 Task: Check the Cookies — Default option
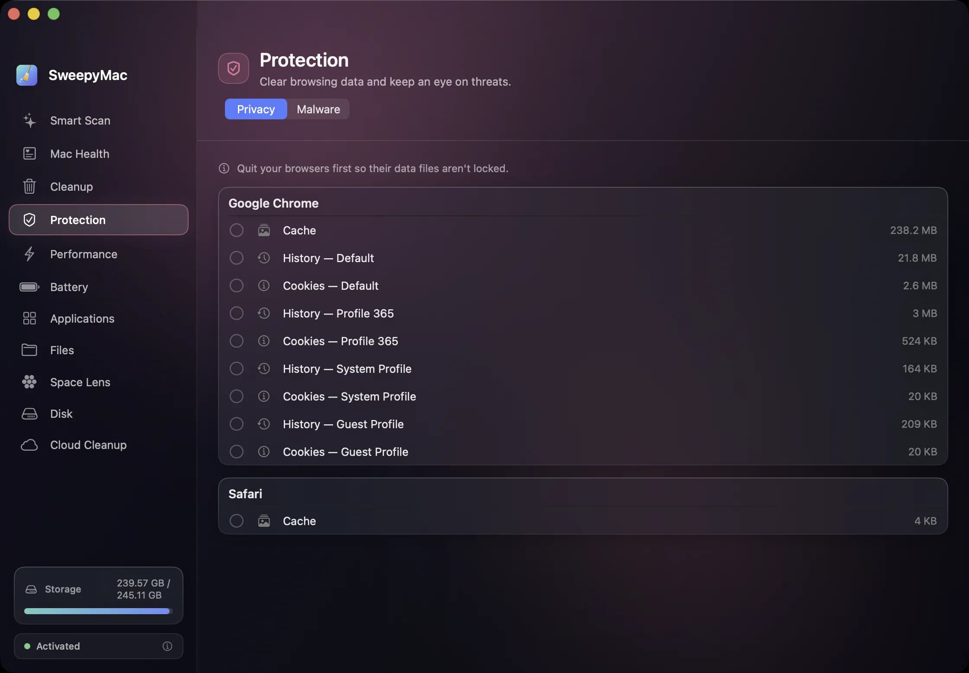(236, 286)
